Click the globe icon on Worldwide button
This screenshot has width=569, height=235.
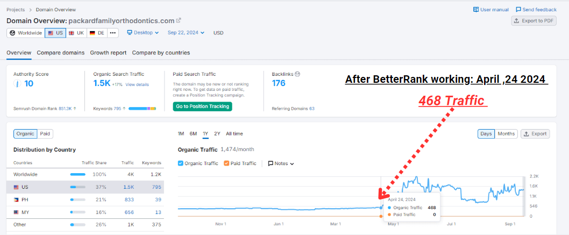[x=13, y=33]
